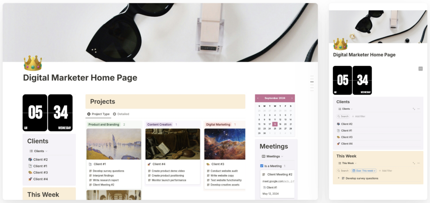The image size is (430, 203).
Task: Click Add filter in mobile Clients panel
Action: point(359,116)
